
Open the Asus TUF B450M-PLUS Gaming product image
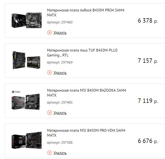pyautogui.click(x=26, y=60)
